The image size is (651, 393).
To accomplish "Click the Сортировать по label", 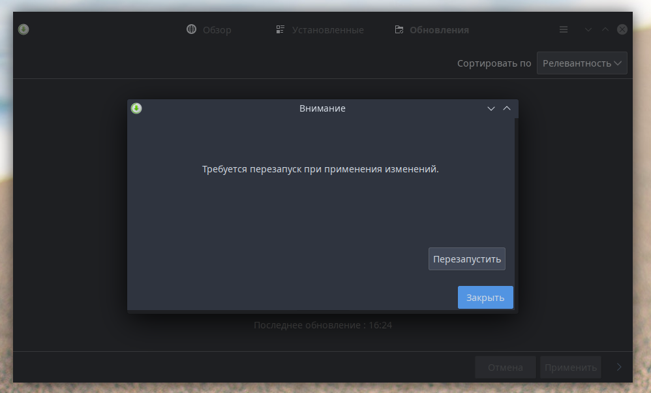I will [494, 63].
